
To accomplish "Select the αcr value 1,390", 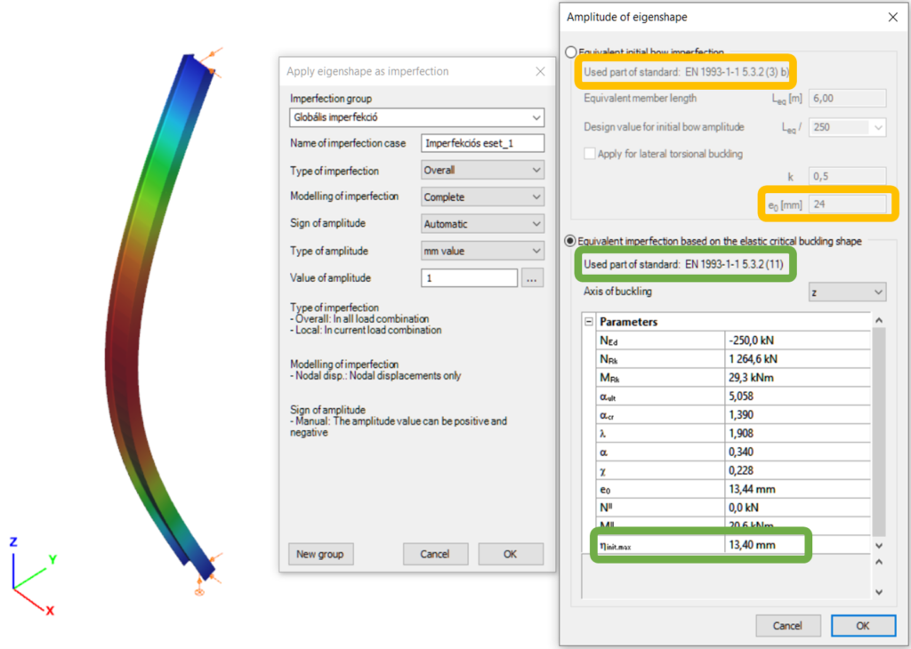I will click(798, 415).
